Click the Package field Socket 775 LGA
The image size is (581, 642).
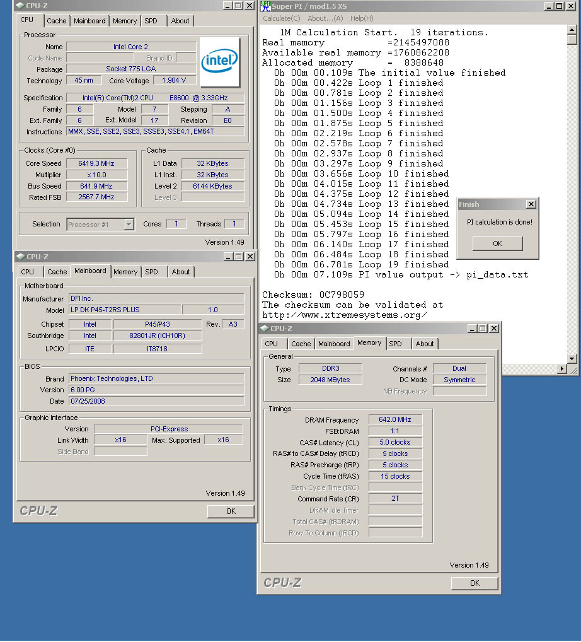tap(131, 69)
